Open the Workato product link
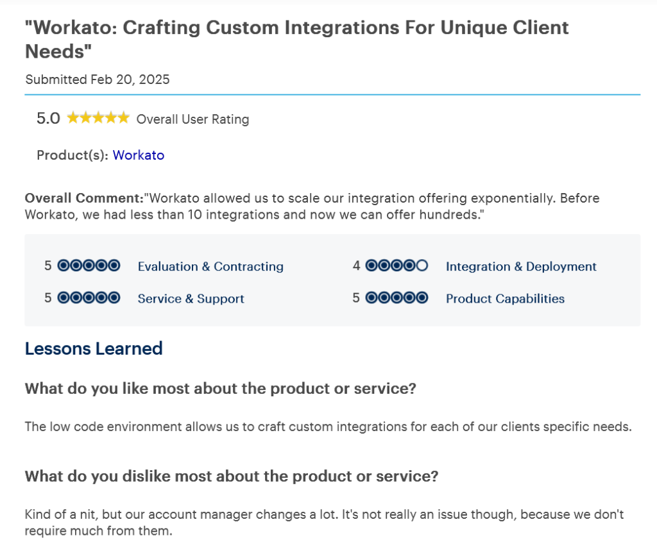 (x=139, y=155)
